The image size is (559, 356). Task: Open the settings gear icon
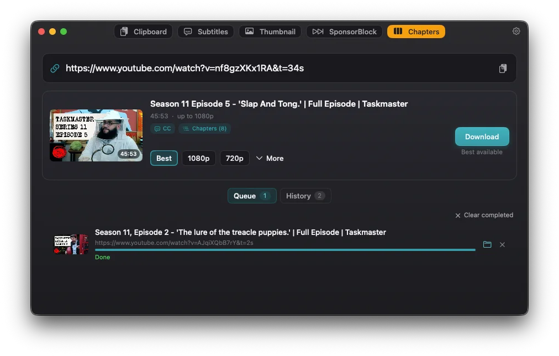516,32
